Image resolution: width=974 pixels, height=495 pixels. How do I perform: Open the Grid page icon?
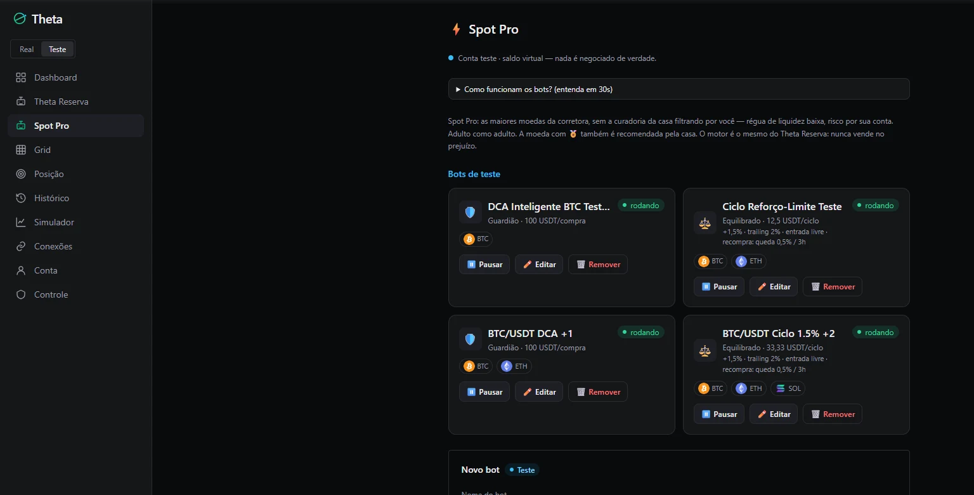pyautogui.click(x=21, y=150)
